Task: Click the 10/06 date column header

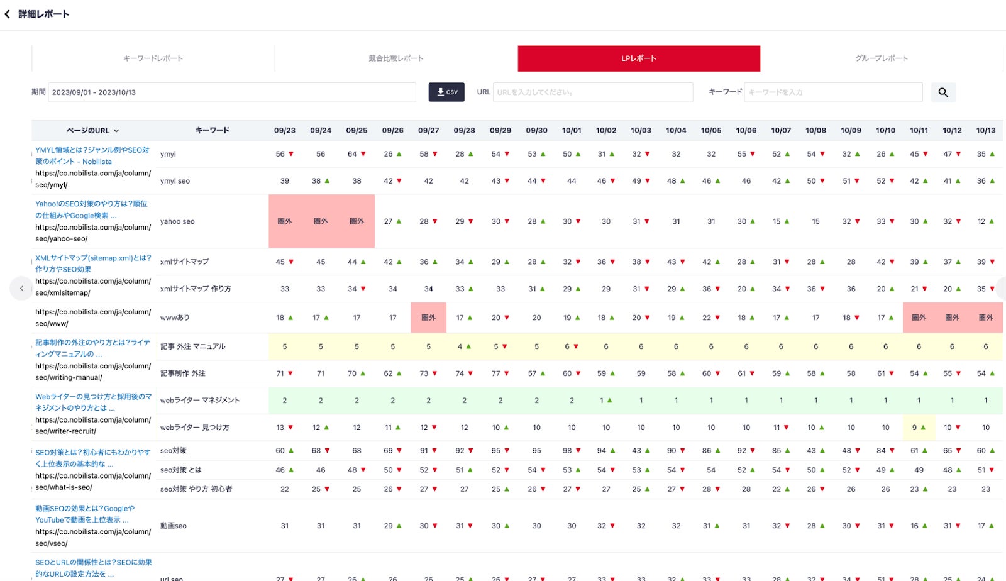Action: pyautogui.click(x=746, y=131)
